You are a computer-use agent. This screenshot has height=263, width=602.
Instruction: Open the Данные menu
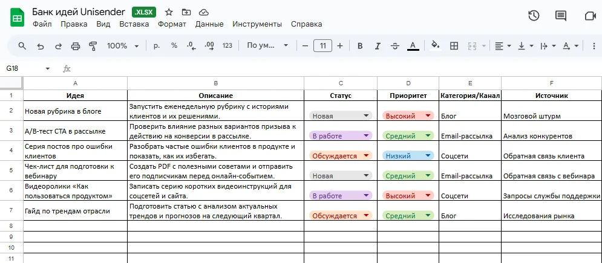[209, 24]
